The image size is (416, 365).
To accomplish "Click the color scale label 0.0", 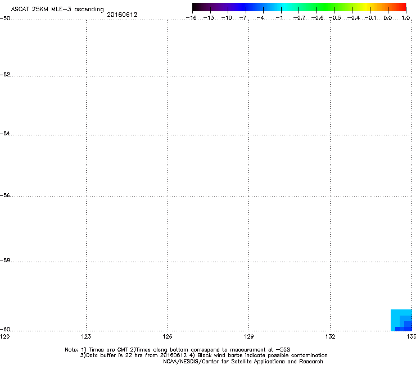I will (x=388, y=18).
